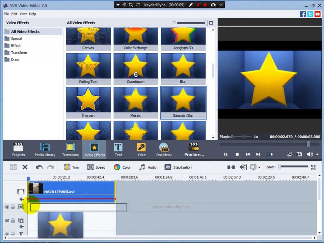Select the Sharpen effect
Image resolution: width=324 pixels, height=243 pixels.
coord(88,103)
